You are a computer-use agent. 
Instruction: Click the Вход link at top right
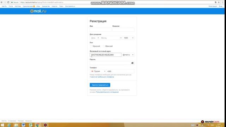click(x=220, y=6)
